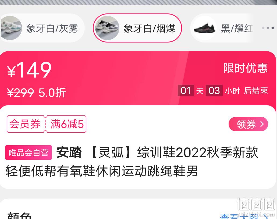Pick the 黑/耀红 shoe color
Viewport: 277px width, 219px height.
(x=223, y=28)
